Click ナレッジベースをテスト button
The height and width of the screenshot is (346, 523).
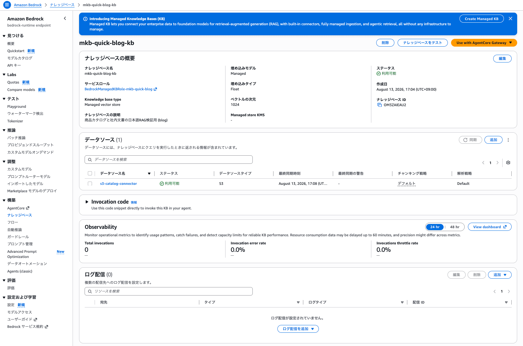[423, 43]
